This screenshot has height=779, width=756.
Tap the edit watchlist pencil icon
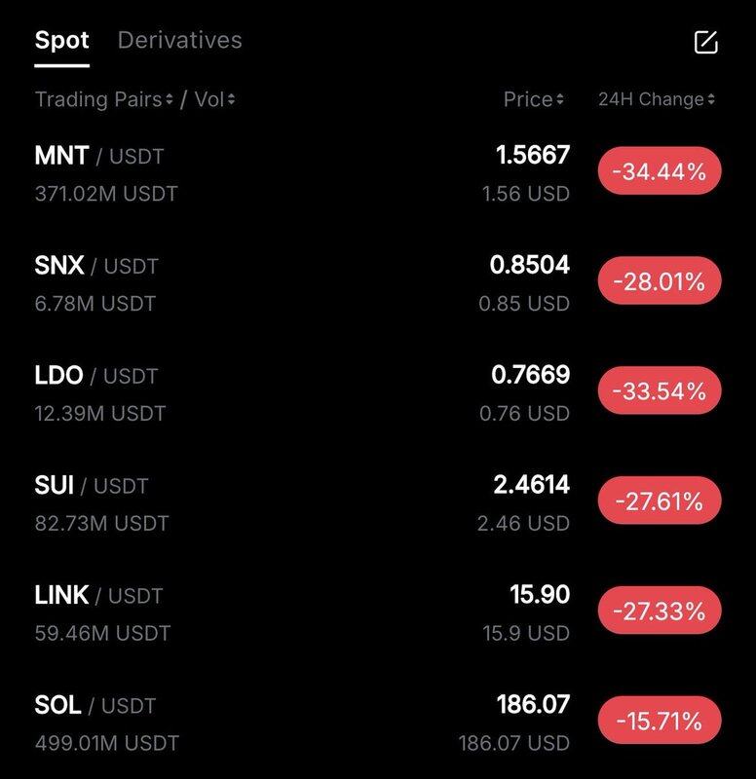pyautogui.click(x=705, y=42)
